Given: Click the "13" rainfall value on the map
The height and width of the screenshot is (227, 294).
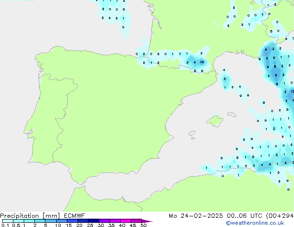Looking at the screenshot, I should pyautogui.click(x=292, y=92).
